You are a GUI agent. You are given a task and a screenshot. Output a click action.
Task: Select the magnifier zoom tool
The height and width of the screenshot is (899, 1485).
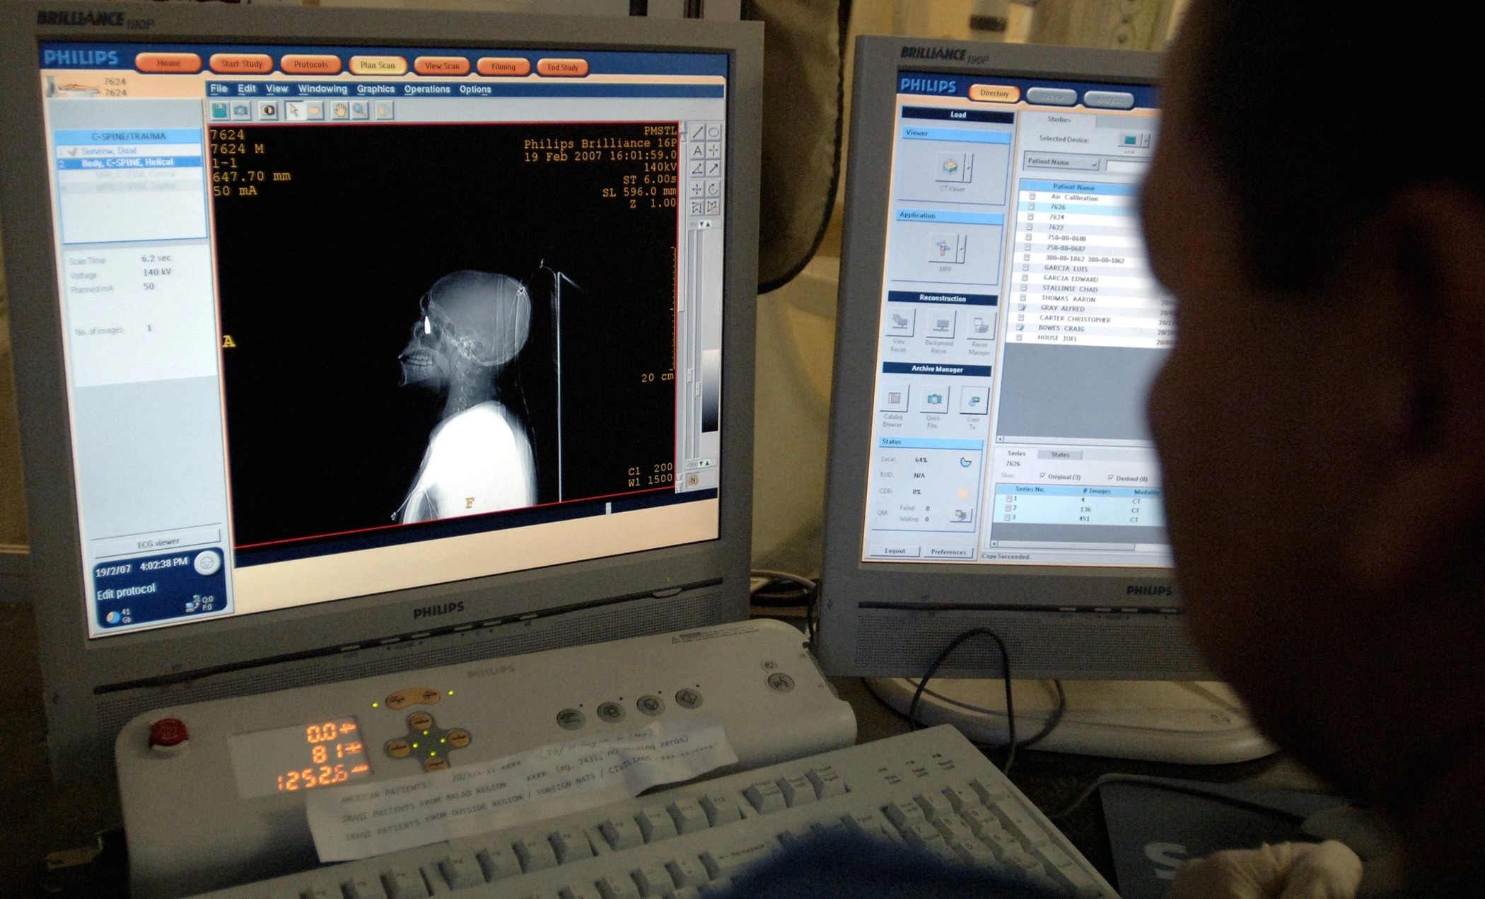(x=360, y=110)
